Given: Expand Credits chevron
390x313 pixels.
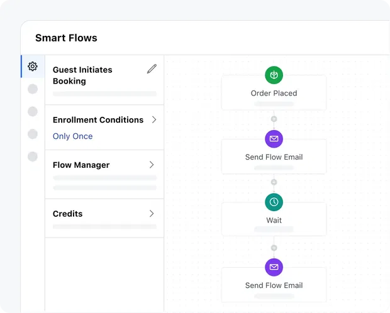Looking at the screenshot, I should (x=152, y=213).
